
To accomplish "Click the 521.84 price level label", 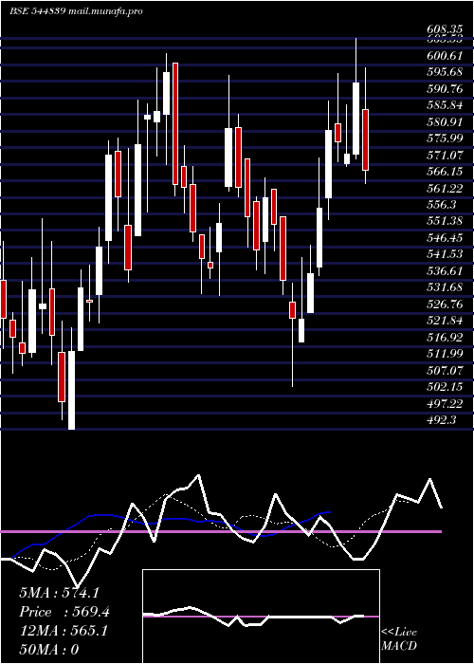I will (x=445, y=321).
